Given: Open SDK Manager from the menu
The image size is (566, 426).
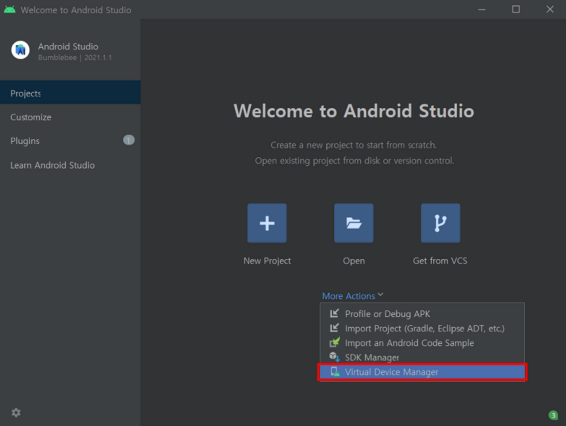Looking at the screenshot, I should [422, 357].
